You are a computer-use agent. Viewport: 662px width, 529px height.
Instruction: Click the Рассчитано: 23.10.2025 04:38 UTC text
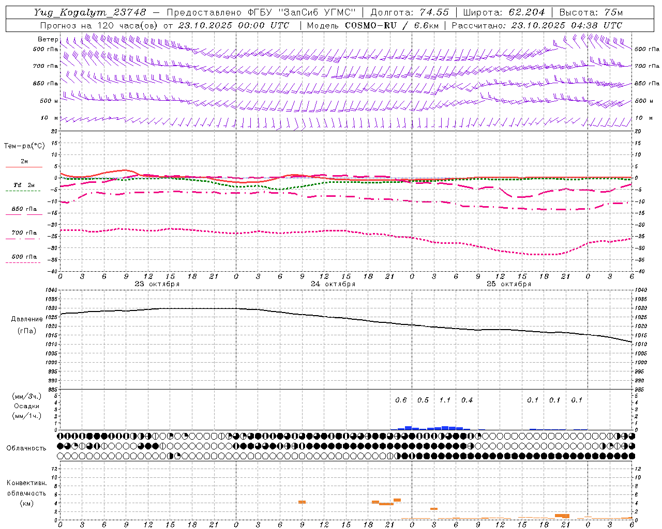pos(537,25)
